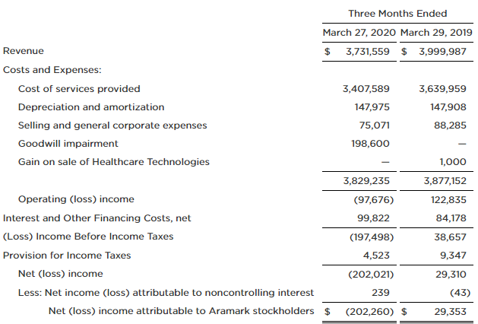Select the March 29, 2019 column header

tap(434, 33)
